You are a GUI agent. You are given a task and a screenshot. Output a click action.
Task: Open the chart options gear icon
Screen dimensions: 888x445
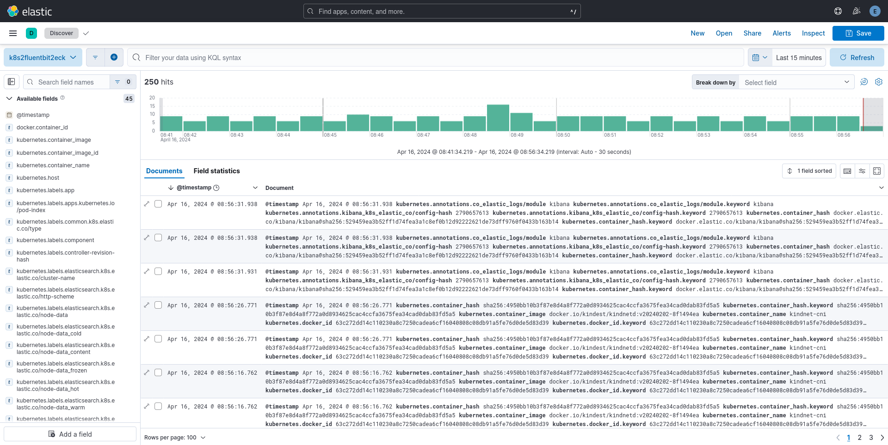[x=878, y=82]
